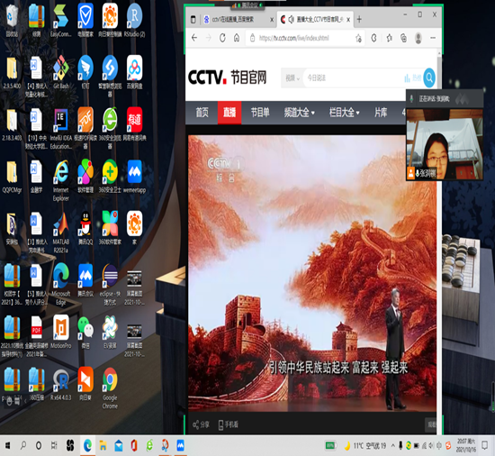
Task: Expand the 频道大全 dropdown menu
Action: click(300, 112)
